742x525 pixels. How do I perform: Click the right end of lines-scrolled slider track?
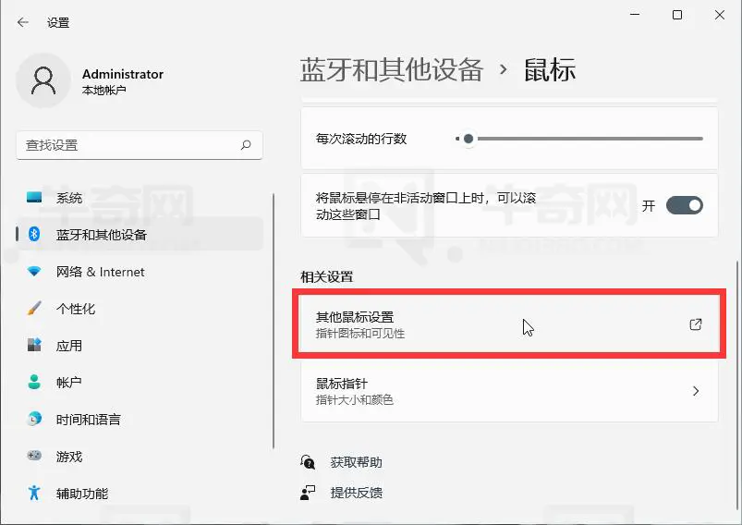click(701, 139)
